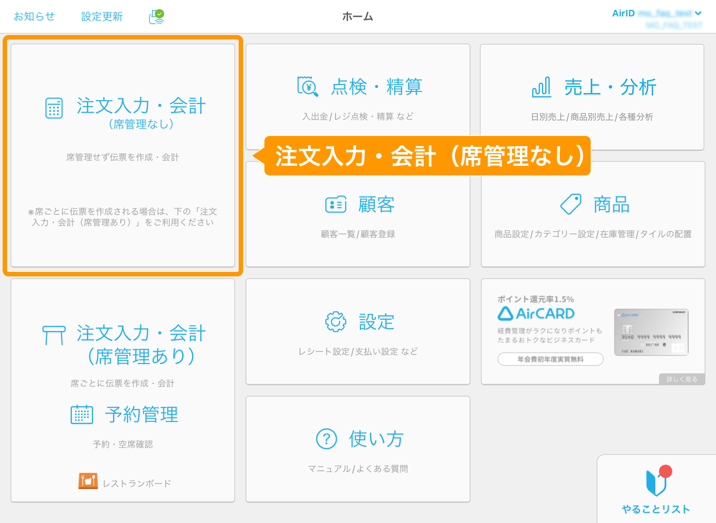This screenshot has width=716, height=523.
Task: Expand the AirID account dropdown chevron
Action: (698, 13)
